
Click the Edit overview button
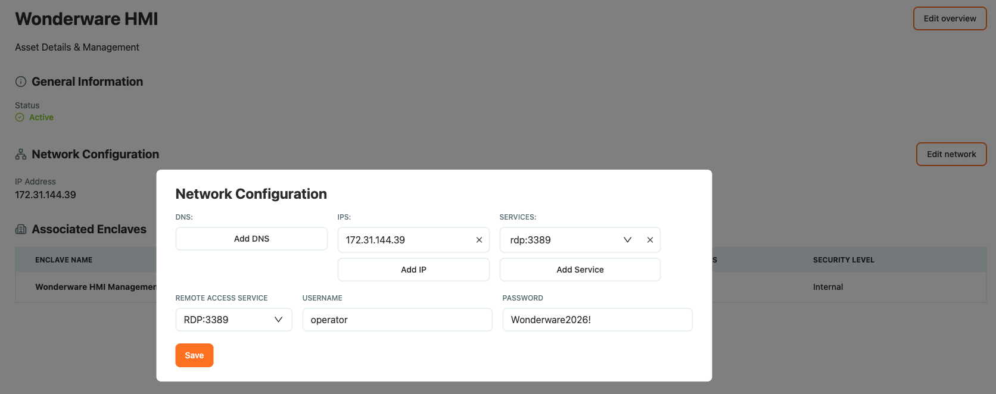pyautogui.click(x=950, y=18)
